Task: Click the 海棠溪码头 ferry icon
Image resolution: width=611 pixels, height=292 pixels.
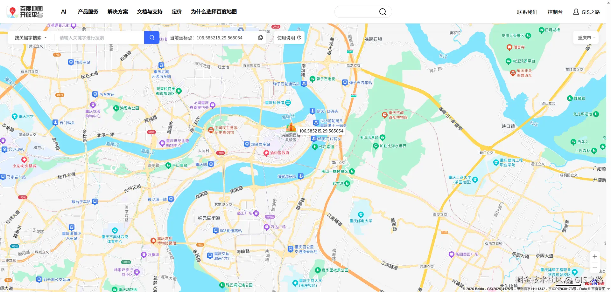Action: pyautogui.click(x=301, y=176)
